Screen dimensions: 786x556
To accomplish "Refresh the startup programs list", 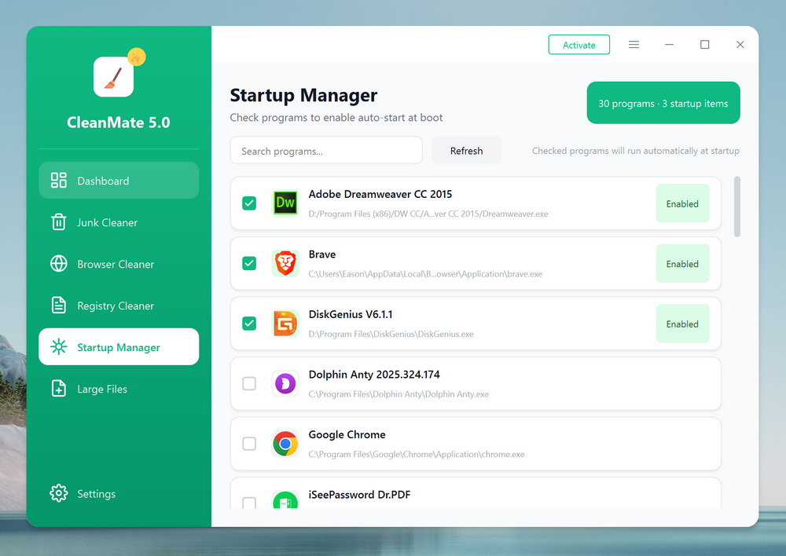I will 466,150.
